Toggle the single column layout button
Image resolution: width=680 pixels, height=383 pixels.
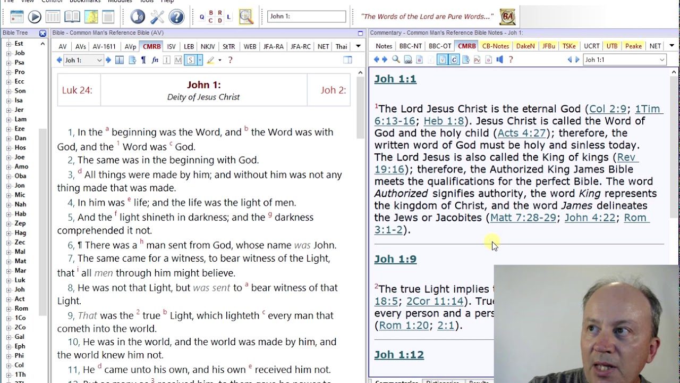(x=120, y=60)
